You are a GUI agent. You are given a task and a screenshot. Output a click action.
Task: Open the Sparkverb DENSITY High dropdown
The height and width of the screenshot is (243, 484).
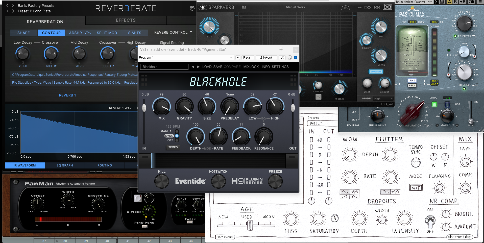tap(383, 99)
